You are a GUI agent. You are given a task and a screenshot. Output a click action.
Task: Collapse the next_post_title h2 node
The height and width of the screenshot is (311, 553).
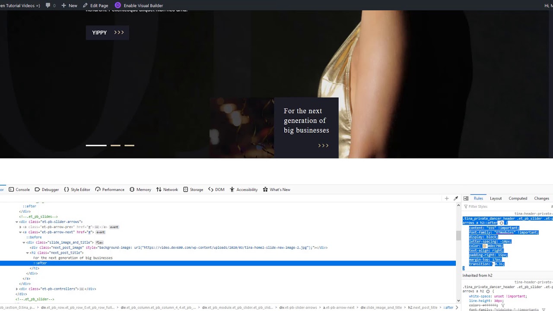click(x=27, y=253)
